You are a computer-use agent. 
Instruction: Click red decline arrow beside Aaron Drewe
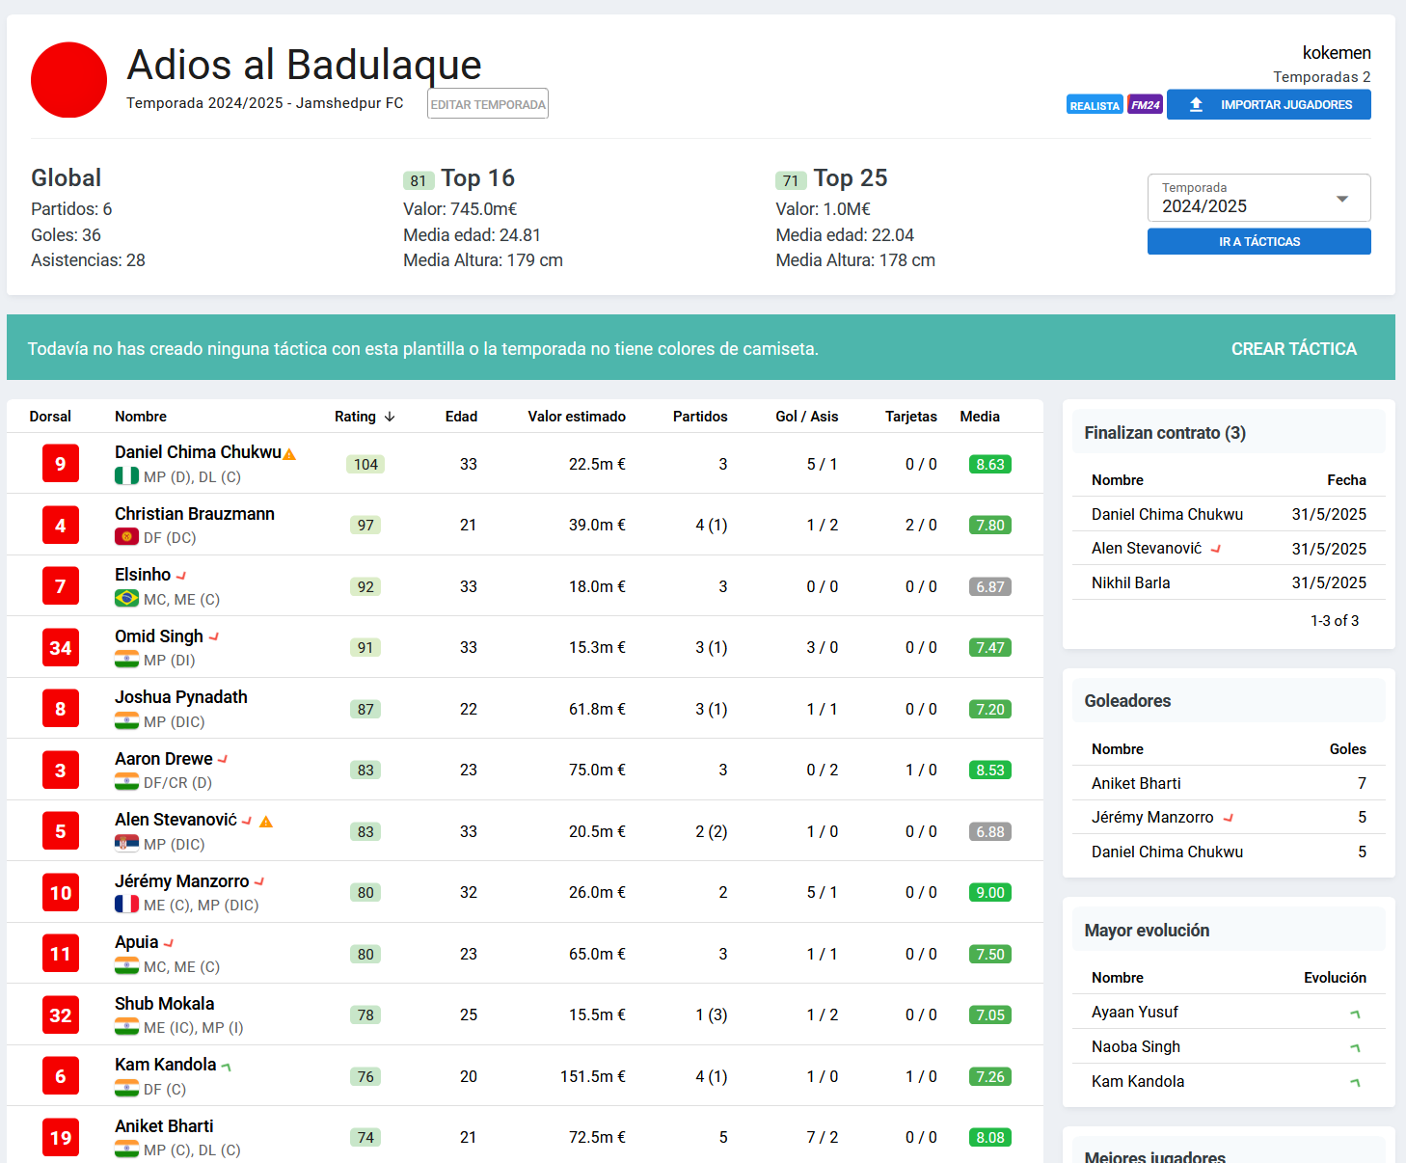tap(223, 760)
